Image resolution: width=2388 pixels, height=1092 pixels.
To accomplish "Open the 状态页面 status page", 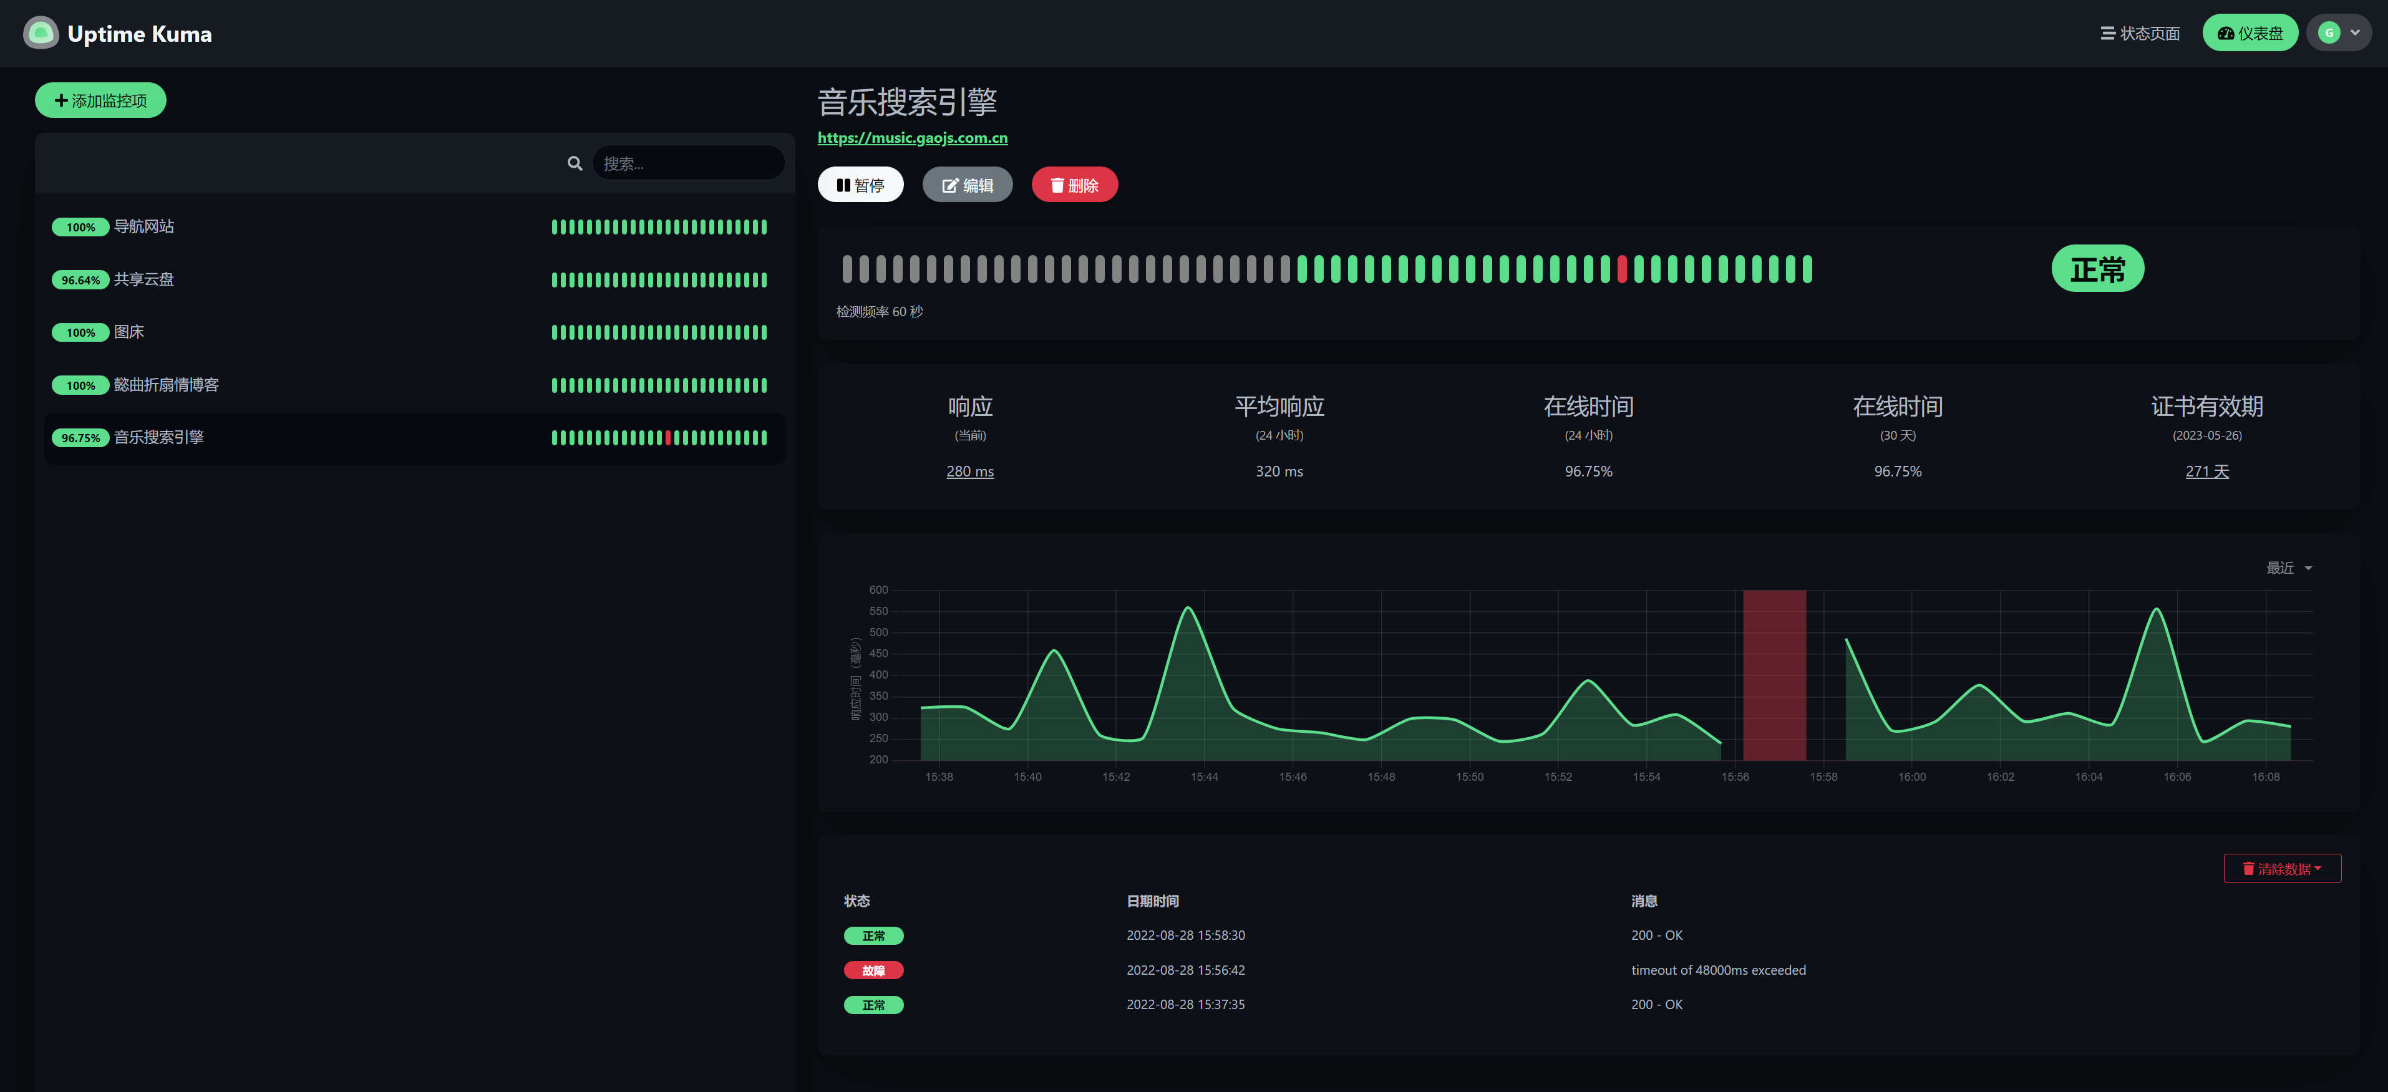I will (2140, 34).
